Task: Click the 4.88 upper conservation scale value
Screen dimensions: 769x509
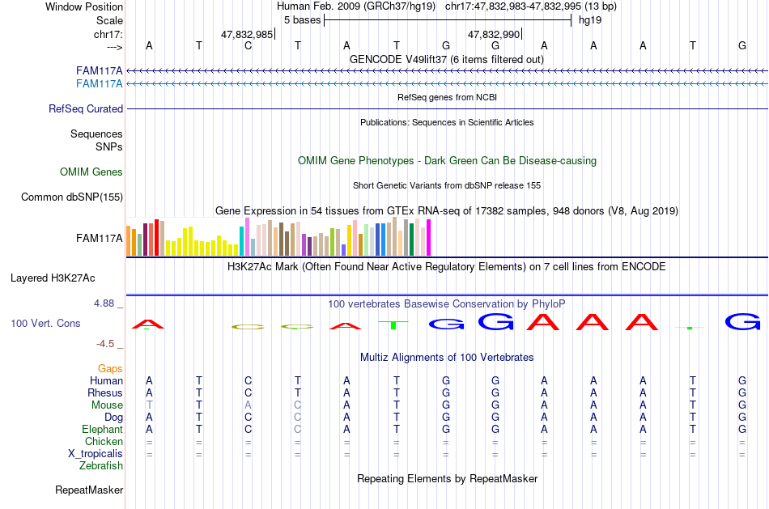Action: 104,303
